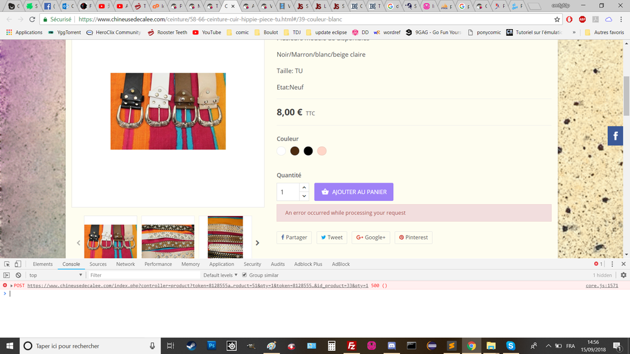This screenshot has height=354, width=630.
Task: Open console settings gear
Action: pyautogui.click(x=624, y=275)
